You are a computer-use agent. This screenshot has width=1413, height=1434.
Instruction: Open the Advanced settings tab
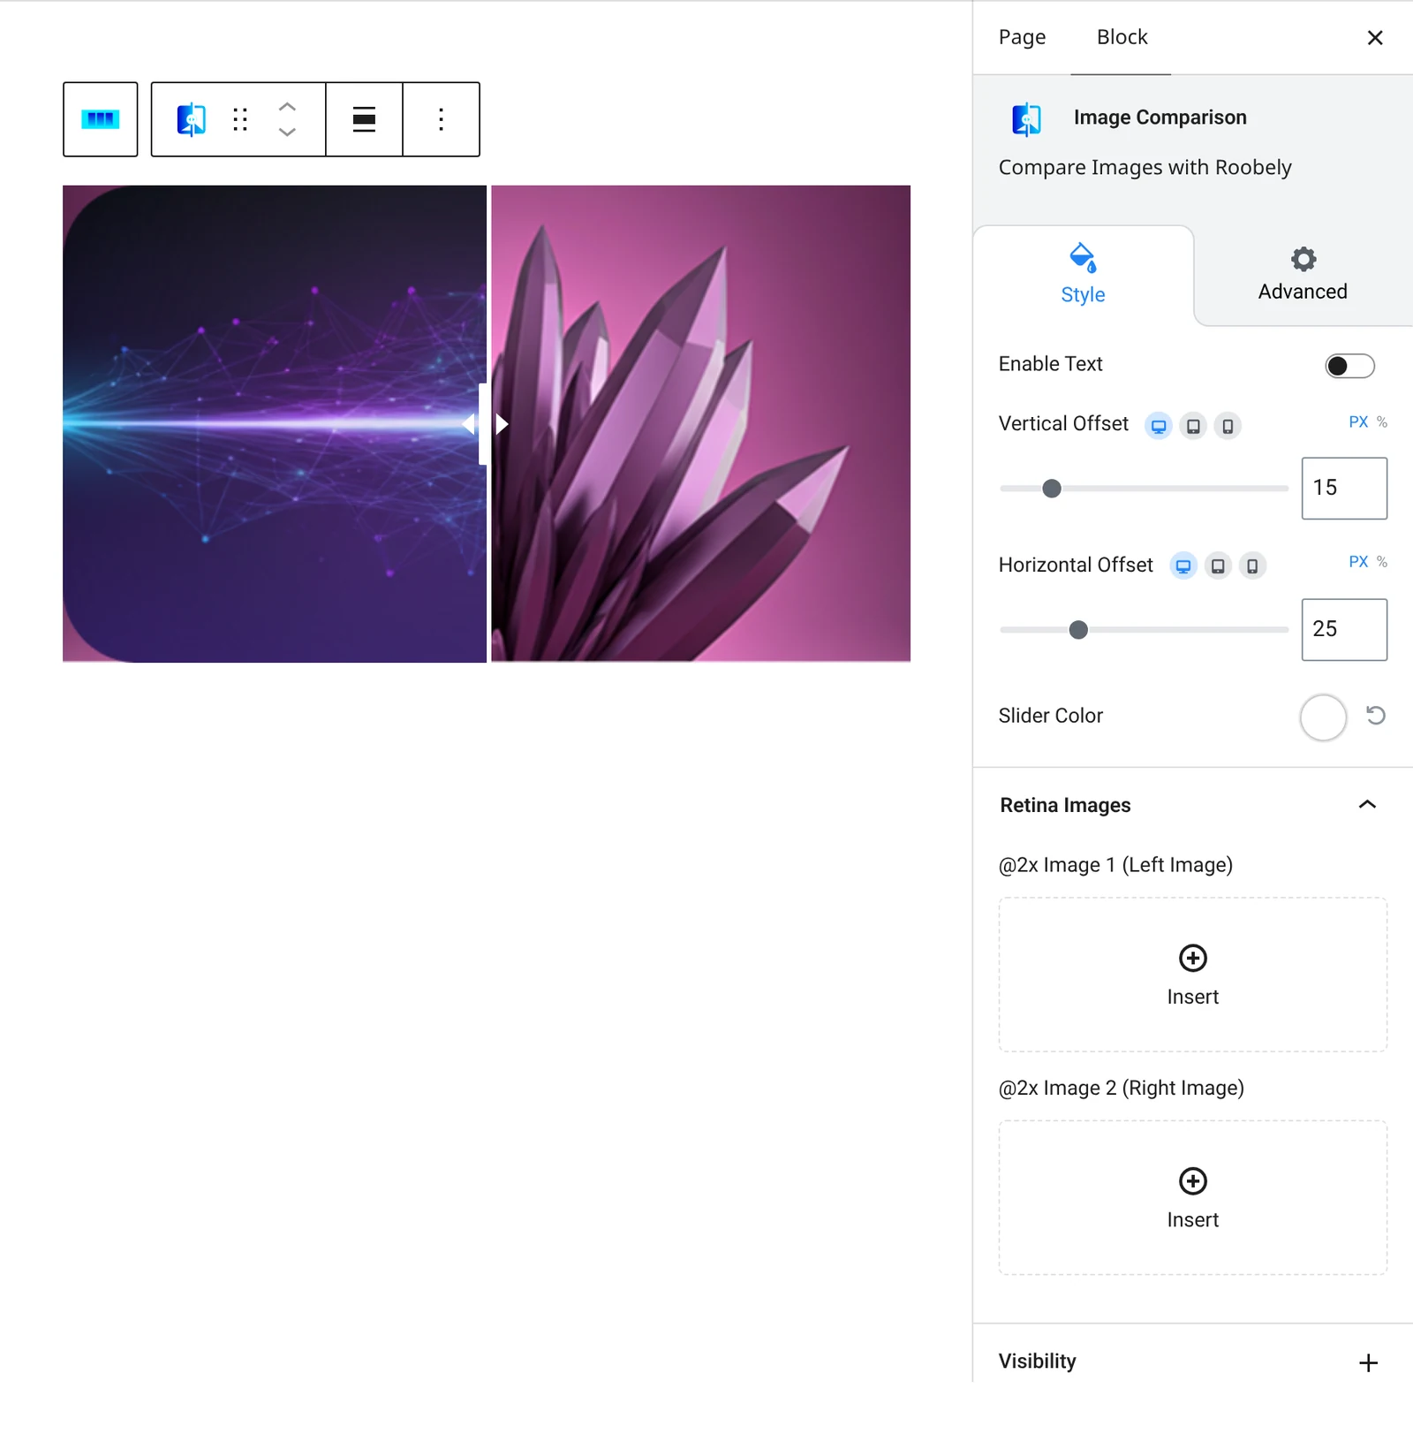(1303, 275)
